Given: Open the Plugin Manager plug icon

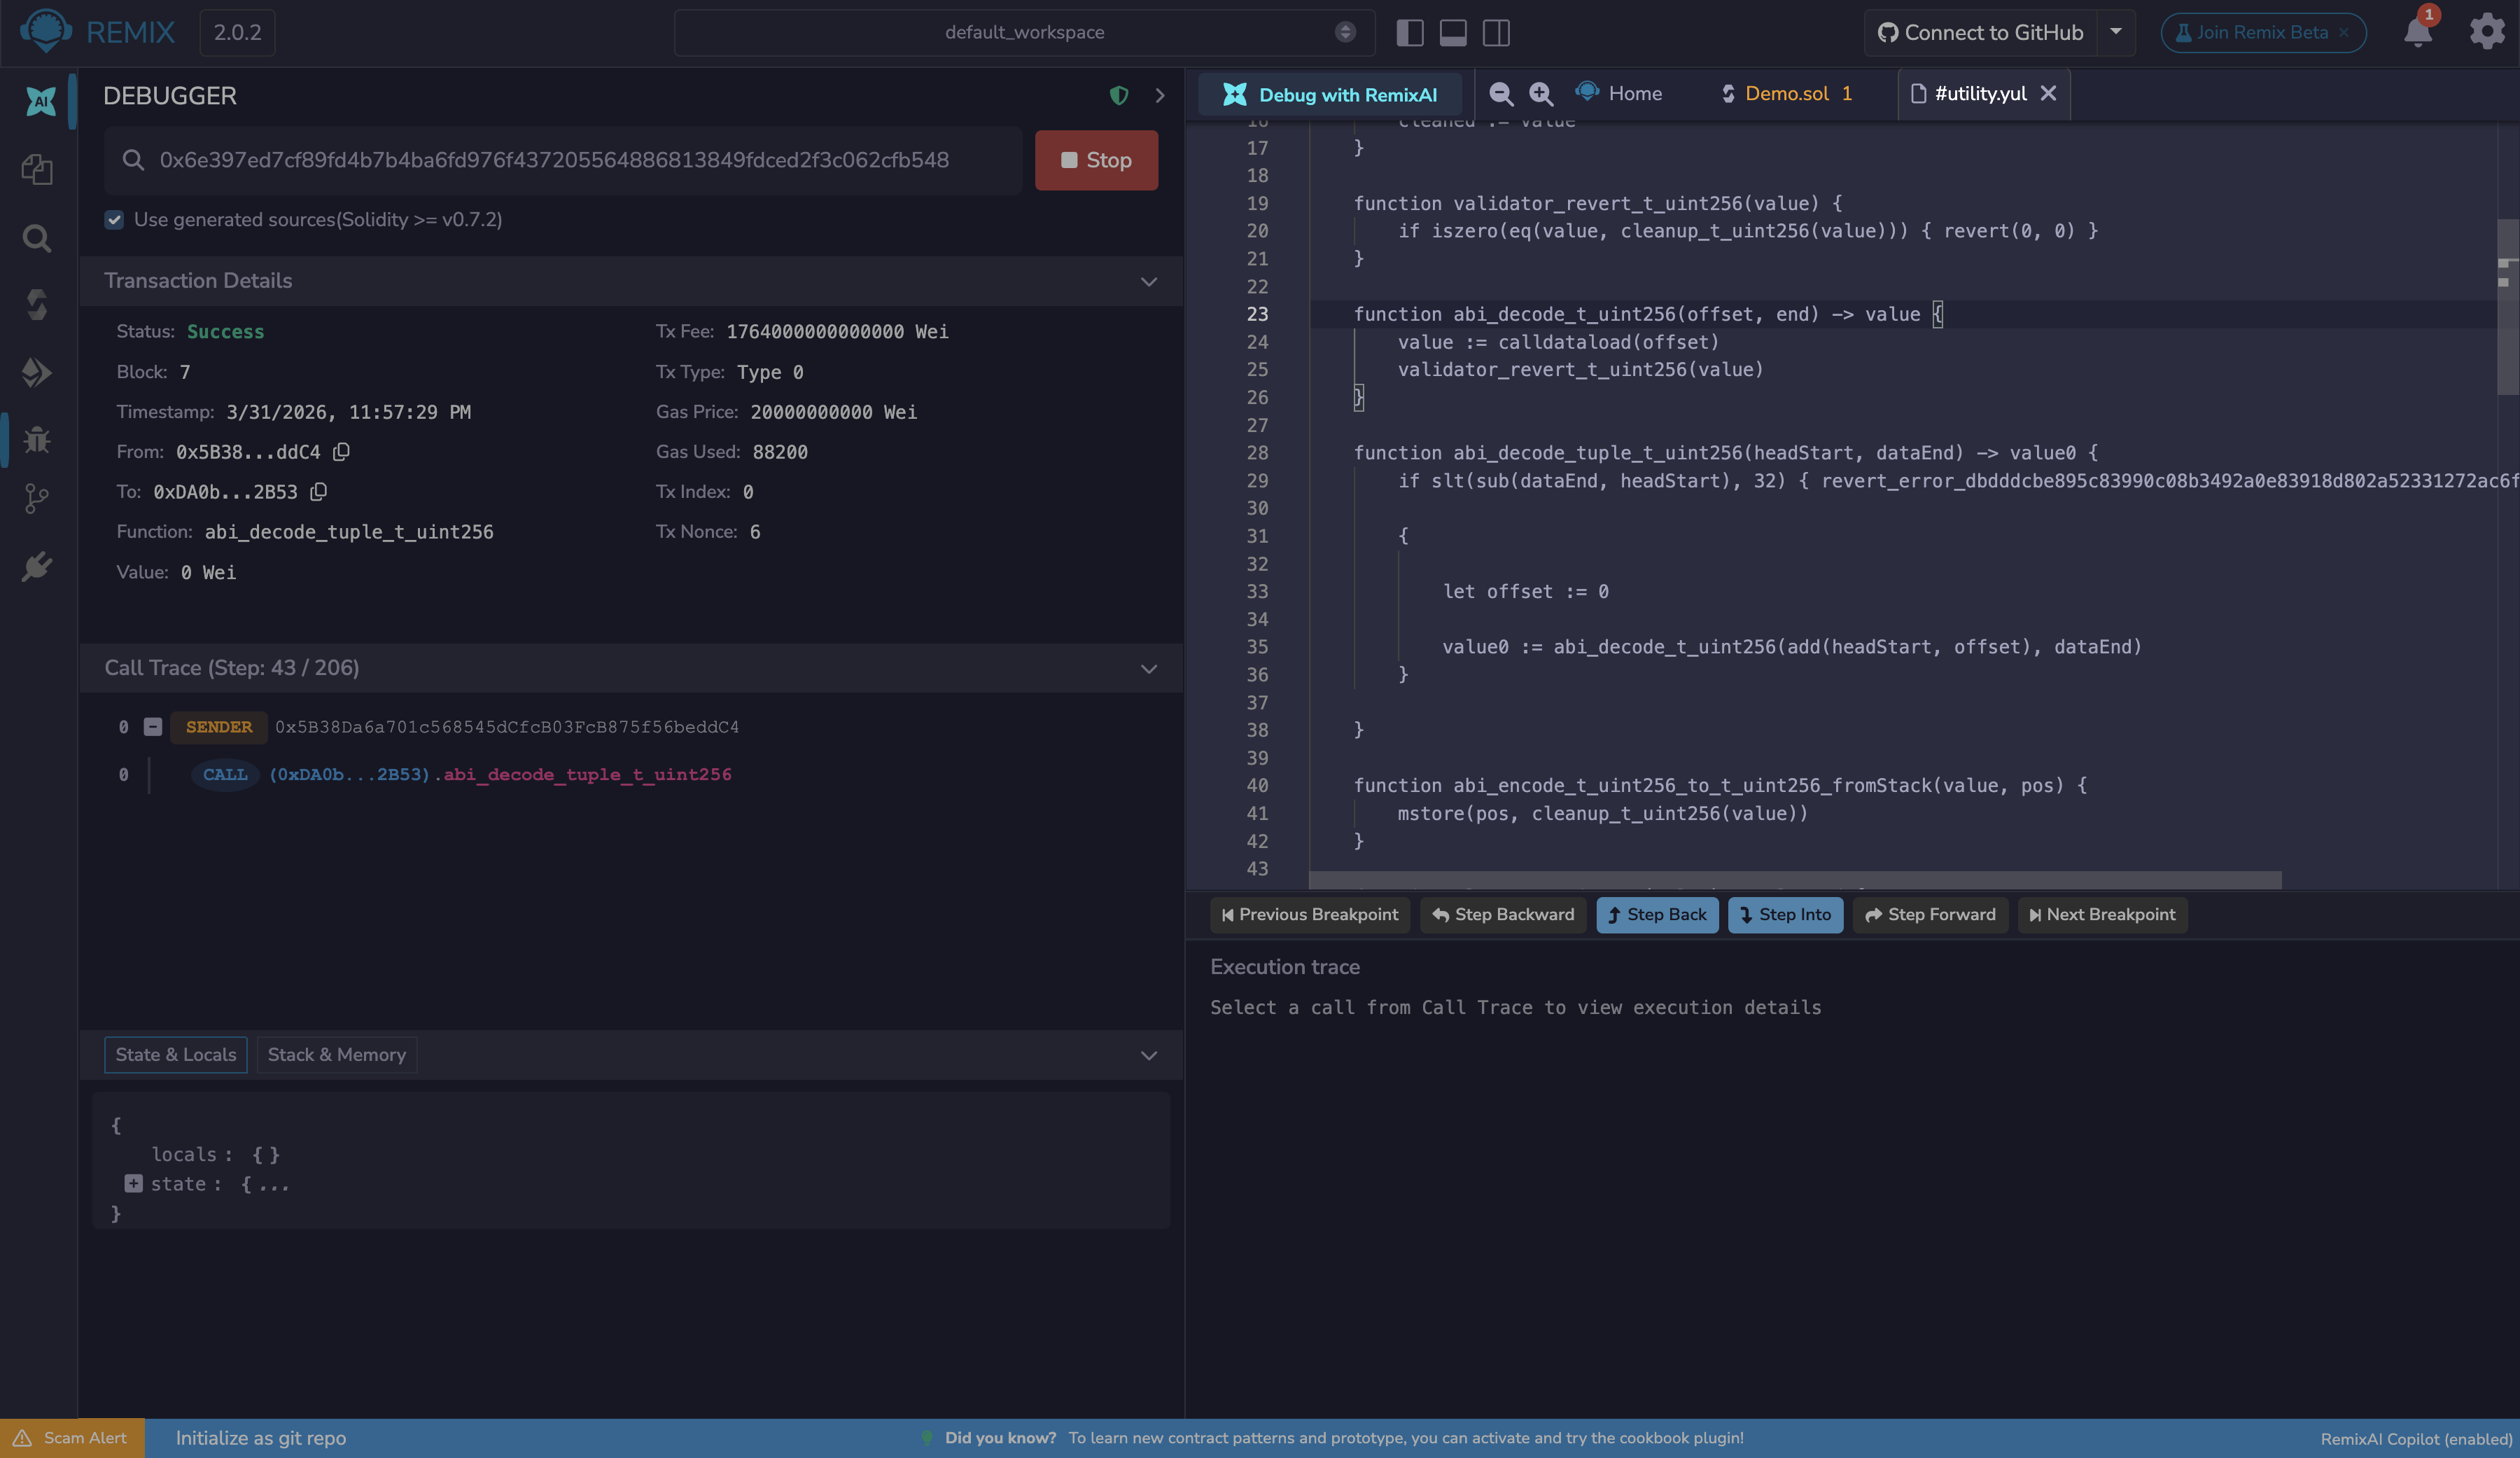Looking at the screenshot, I should click(x=37, y=567).
